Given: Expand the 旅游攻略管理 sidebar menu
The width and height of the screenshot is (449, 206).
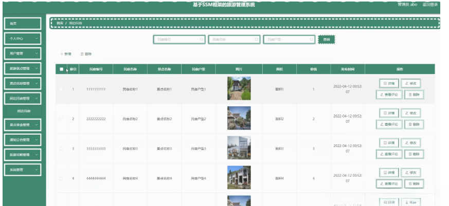Looking at the screenshot, I should coord(22,155).
